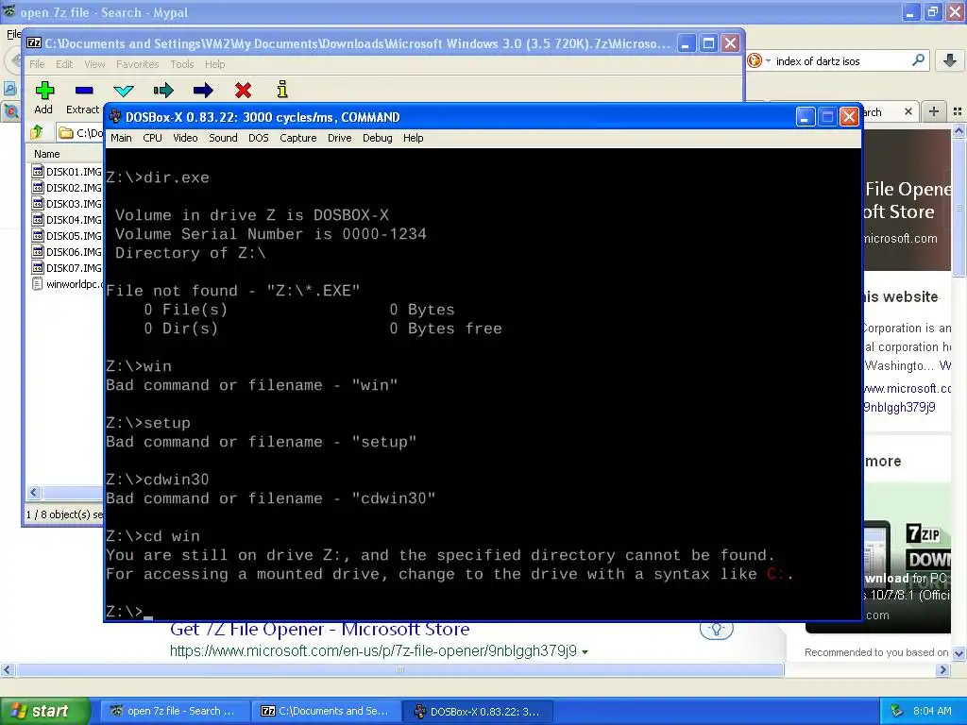Select DISK01.IMG file icon

tap(38, 172)
